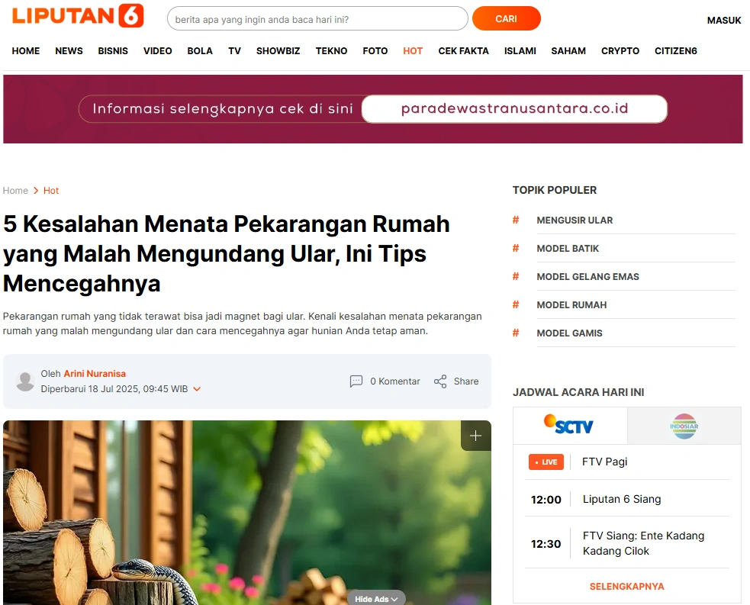Expand the update date chevron

(197, 389)
